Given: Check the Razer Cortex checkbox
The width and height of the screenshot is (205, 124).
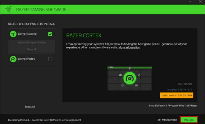Looking at the screenshot, I should coord(50,59).
